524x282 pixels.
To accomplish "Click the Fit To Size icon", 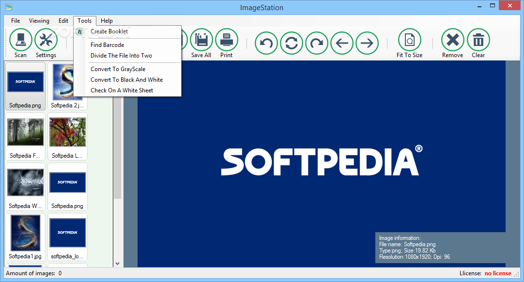I will (409, 40).
